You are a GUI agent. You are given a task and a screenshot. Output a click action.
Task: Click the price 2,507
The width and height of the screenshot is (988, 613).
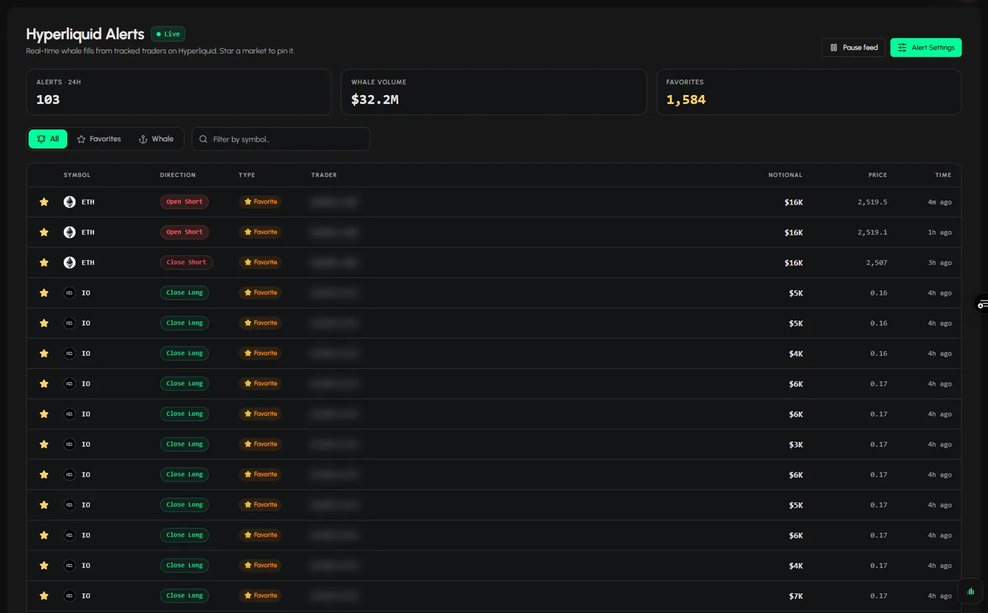[x=876, y=263]
